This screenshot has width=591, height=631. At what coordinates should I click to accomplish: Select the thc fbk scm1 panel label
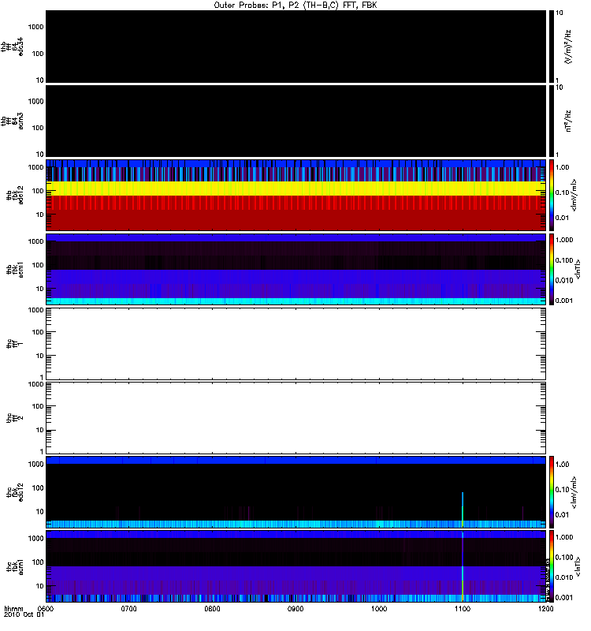click(15, 566)
